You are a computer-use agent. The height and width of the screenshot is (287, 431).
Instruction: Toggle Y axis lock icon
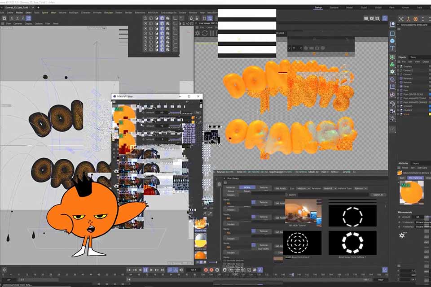17,18
